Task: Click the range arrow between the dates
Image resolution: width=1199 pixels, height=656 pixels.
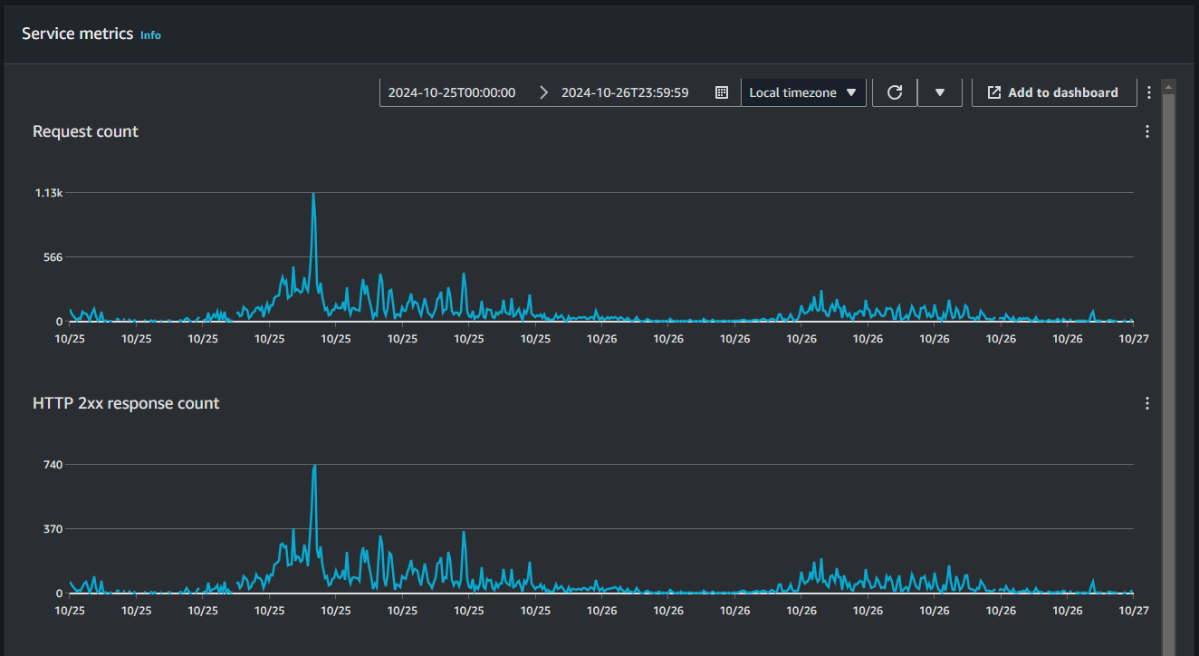Action: [543, 92]
